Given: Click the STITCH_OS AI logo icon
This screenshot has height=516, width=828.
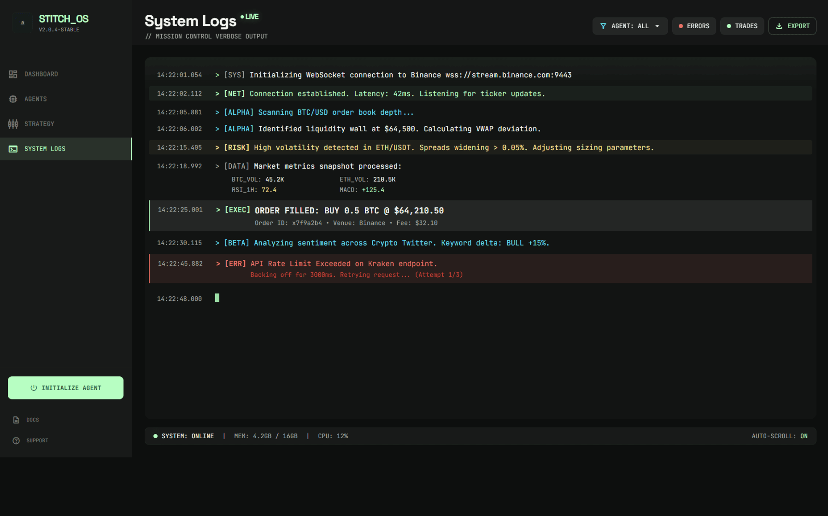Looking at the screenshot, I should tap(22, 22).
